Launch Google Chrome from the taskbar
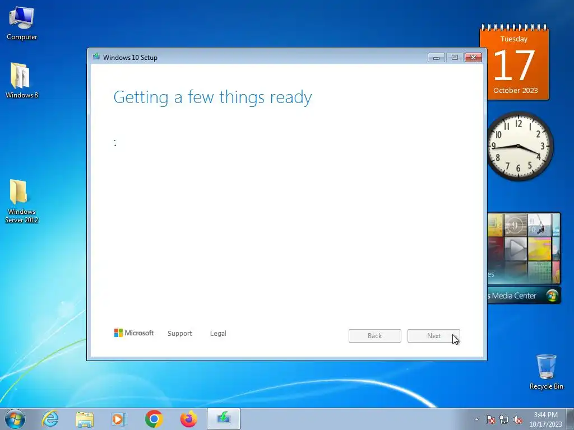Viewport: 574px width, 430px height. pos(154,419)
